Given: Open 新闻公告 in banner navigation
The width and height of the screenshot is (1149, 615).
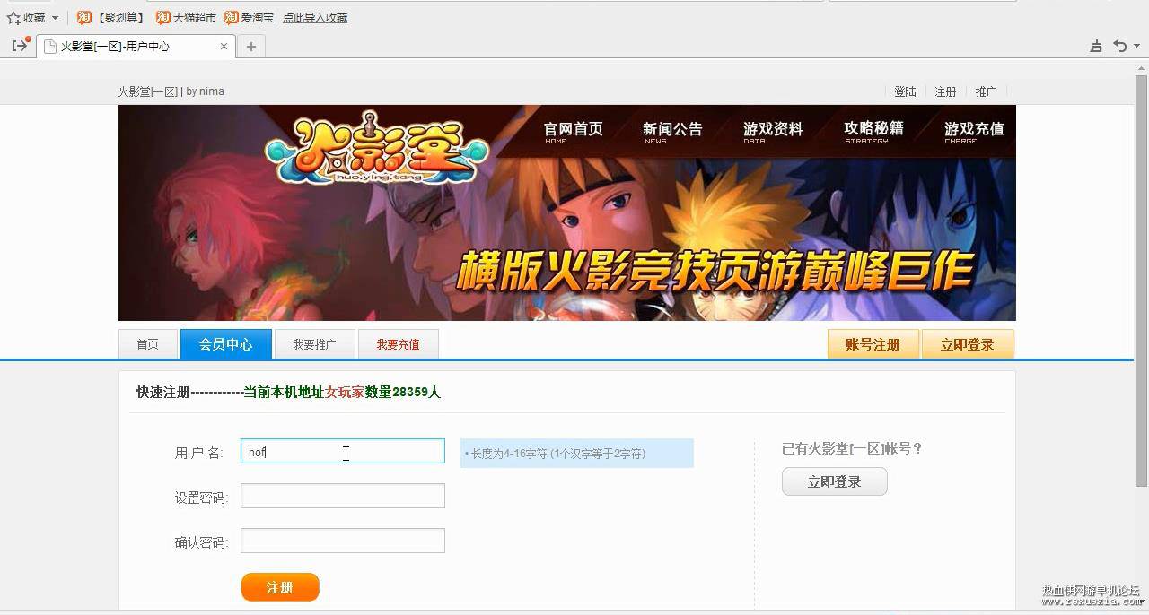Looking at the screenshot, I should 672,133.
